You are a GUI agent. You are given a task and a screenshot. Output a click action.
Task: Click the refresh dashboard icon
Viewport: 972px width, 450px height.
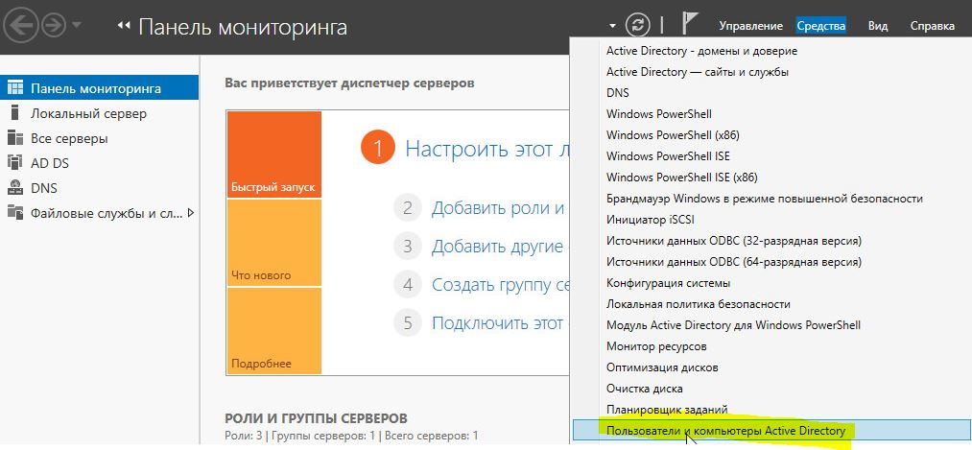[x=637, y=25]
